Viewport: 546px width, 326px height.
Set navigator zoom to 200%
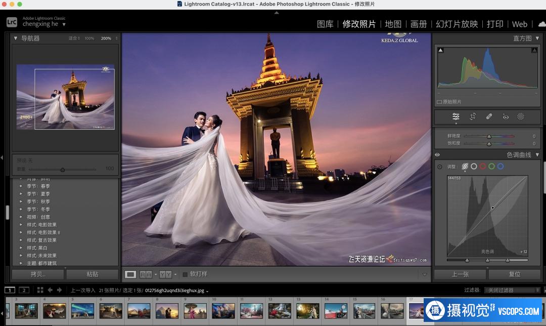[x=106, y=38]
